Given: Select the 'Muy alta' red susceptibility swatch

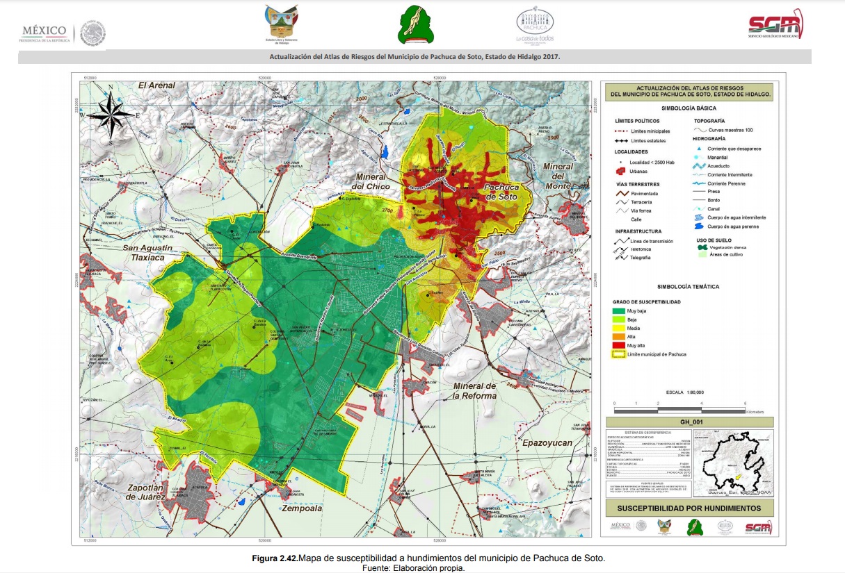Looking at the screenshot, I should pyautogui.click(x=618, y=345).
